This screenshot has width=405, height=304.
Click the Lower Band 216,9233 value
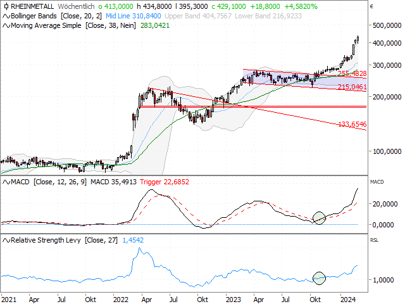pyautogui.click(x=268, y=16)
